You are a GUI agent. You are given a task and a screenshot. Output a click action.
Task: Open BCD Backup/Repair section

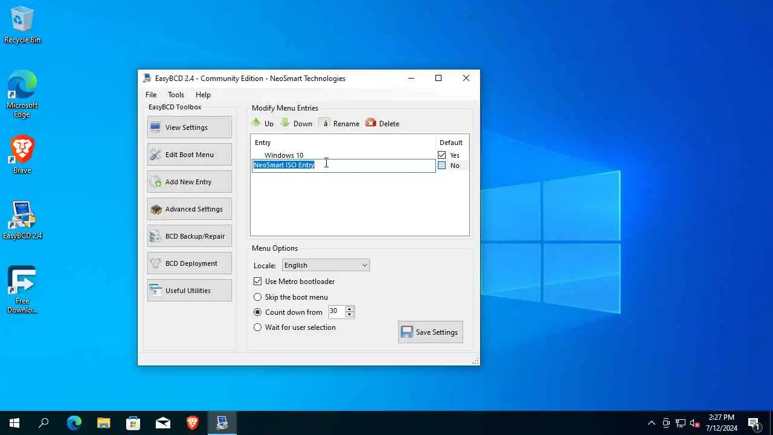(189, 236)
